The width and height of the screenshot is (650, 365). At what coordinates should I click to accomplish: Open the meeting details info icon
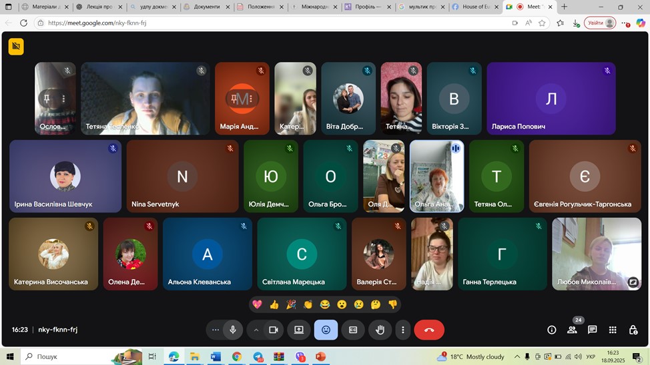click(x=552, y=330)
